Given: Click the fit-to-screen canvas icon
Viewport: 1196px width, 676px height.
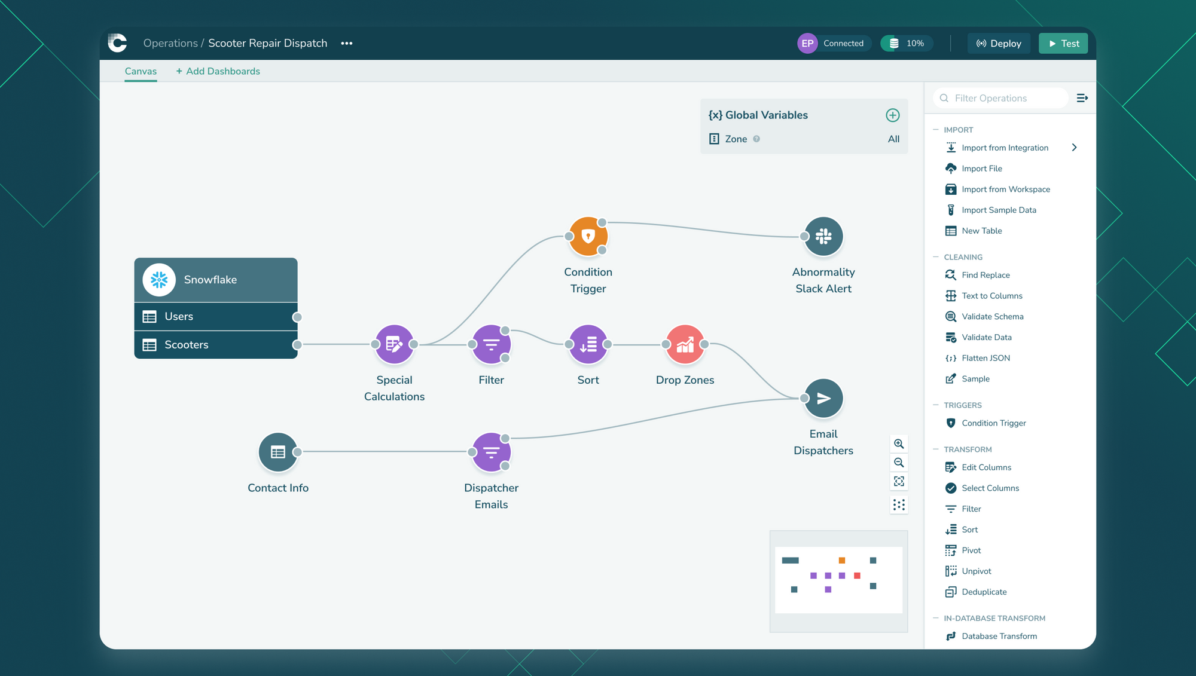Looking at the screenshot, I should tap(899, 481).
